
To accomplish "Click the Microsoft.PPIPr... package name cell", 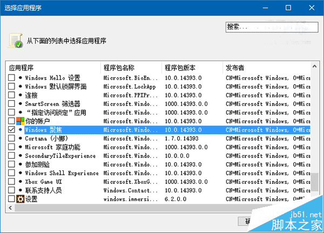I will click(x=130, y=95).
